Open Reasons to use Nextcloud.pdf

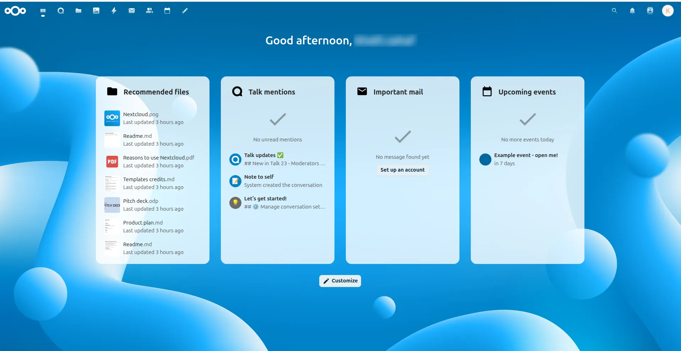(x=153, y=162)
